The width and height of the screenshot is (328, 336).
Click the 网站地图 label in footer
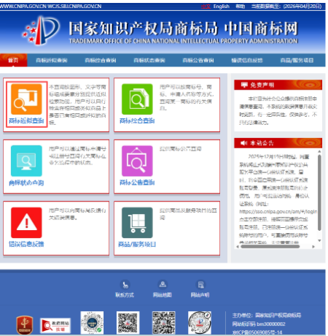click(x=163, y=295)
